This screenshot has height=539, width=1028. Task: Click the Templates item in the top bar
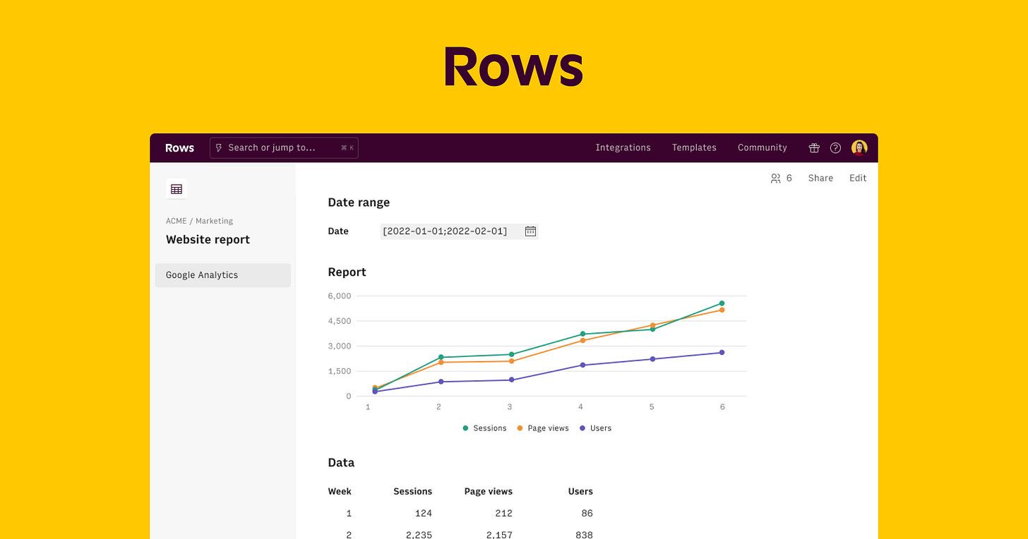click(694, 147)
